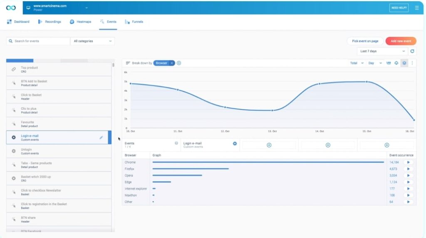Click the Add new event button
Viewport: 426px width, 238px height.
401,41
